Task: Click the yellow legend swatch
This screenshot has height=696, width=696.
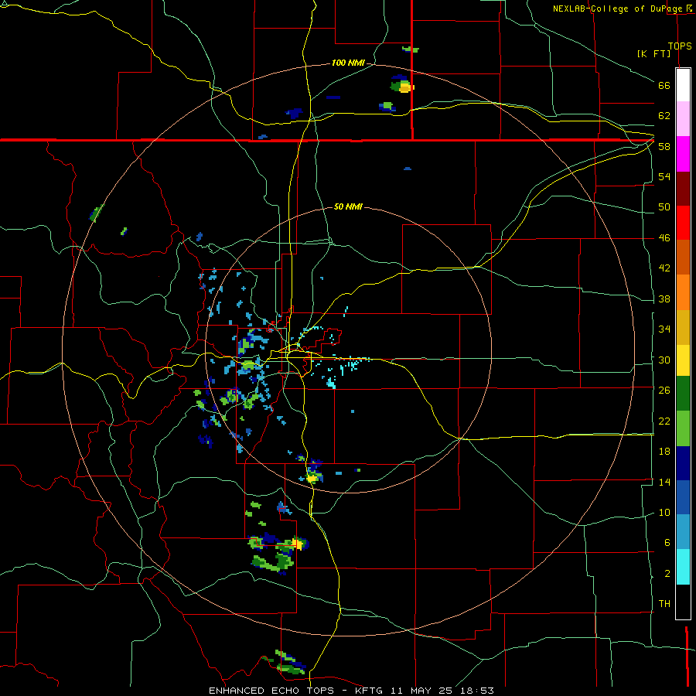Action: 683,360
